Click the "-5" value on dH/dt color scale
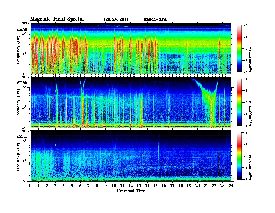Viewport: 275px width, 213px height. (246, 25)
